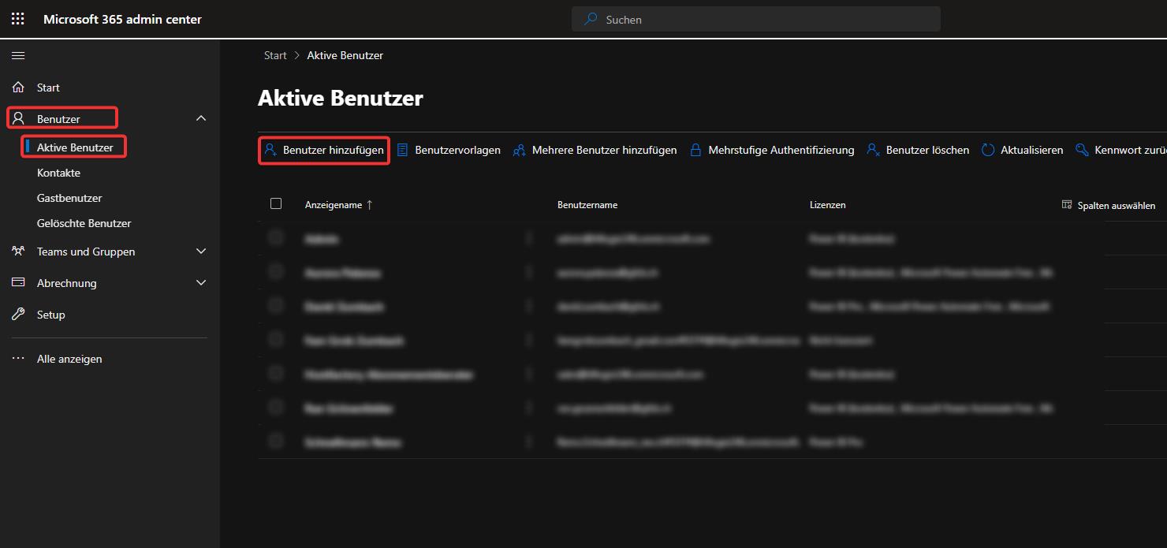The height and width of the screenshot is (548, 1167).
Task: Click the Start breadcrumb link
Action: pos(275,55)
